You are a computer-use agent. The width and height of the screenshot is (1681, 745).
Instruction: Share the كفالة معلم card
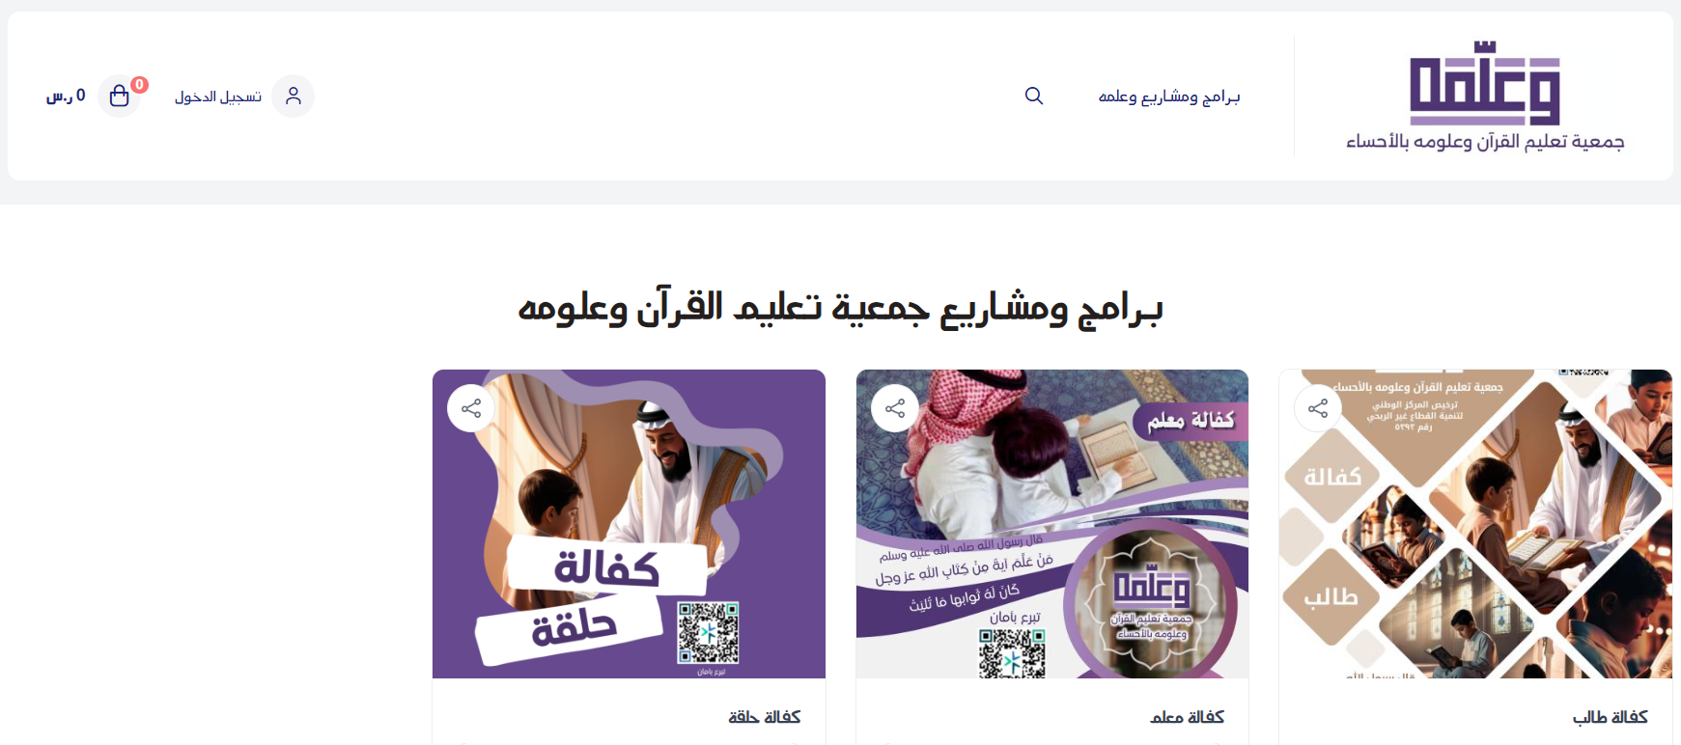pos(895,408)
